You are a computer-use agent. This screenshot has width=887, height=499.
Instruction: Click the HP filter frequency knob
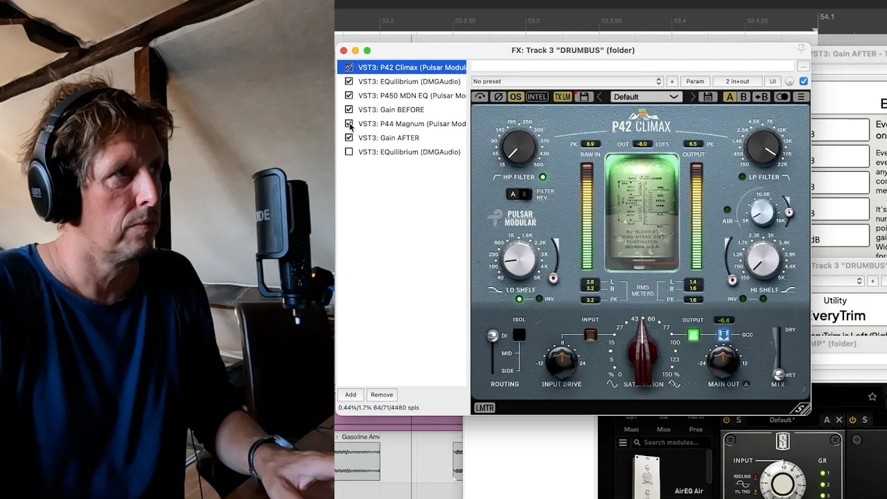coord(518,146)
